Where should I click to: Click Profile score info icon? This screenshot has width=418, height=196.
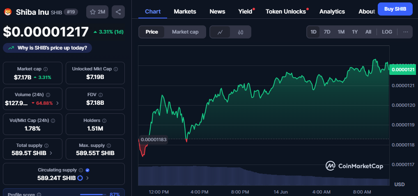(39, 195)
